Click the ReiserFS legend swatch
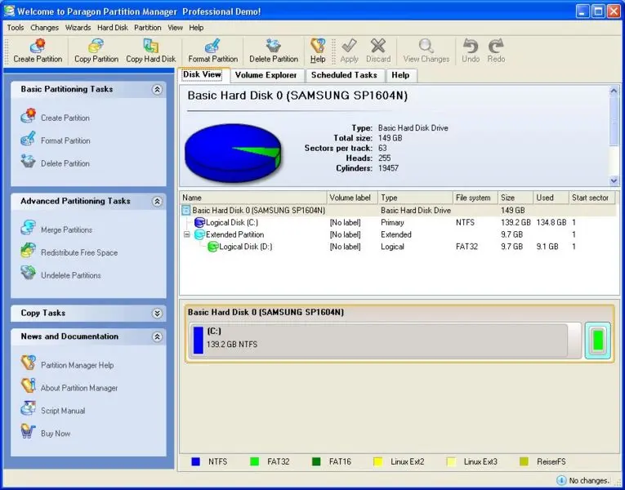This screenshot has height=490, width=625. coord(525,461)
